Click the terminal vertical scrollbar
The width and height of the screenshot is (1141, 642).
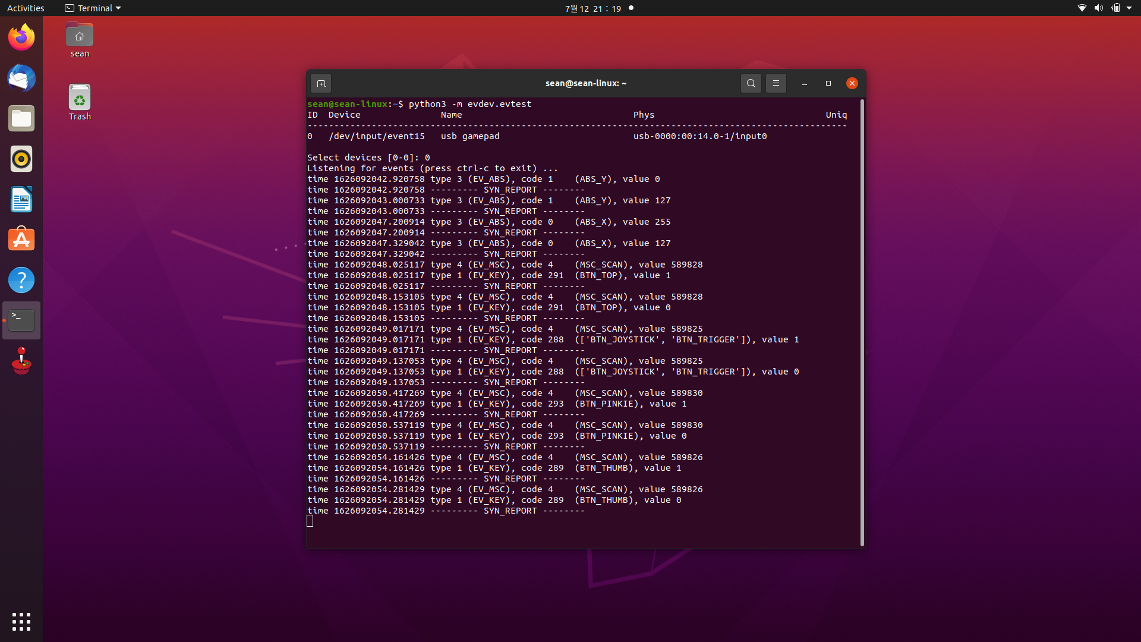(862, 321)
